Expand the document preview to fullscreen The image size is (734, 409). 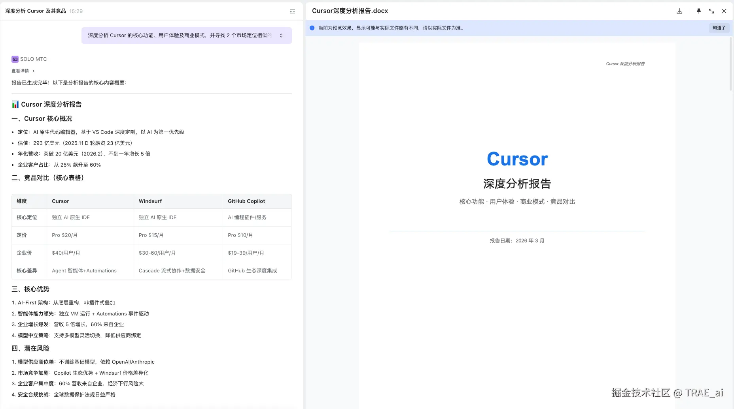click(711, 11)
